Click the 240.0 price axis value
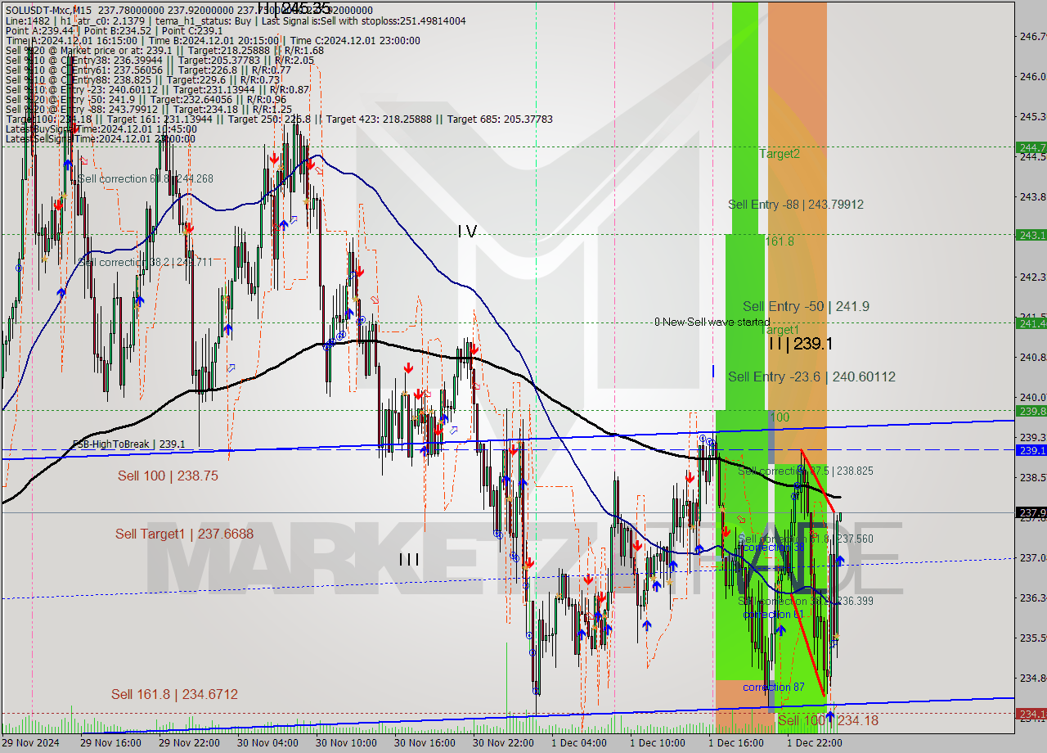Viewport: 1047px width, 753px height. 1031,397
